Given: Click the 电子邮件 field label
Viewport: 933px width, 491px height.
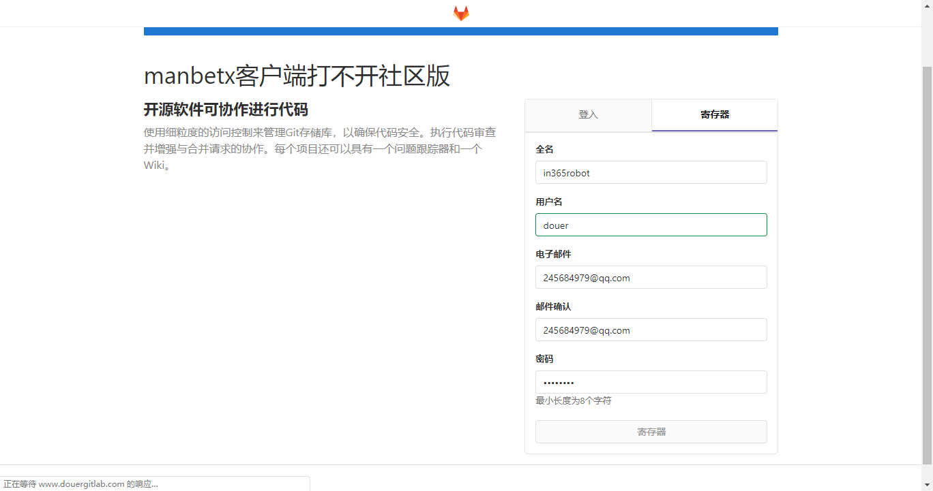Looking at the screenshot, I should [553, 254].
